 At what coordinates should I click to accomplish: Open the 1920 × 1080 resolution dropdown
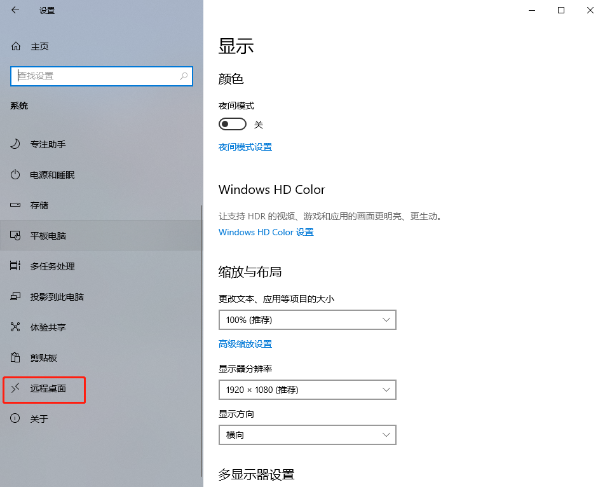coord(307,390)
